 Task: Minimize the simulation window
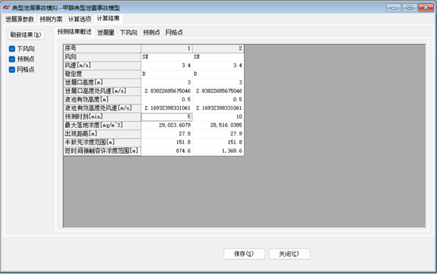393,8
